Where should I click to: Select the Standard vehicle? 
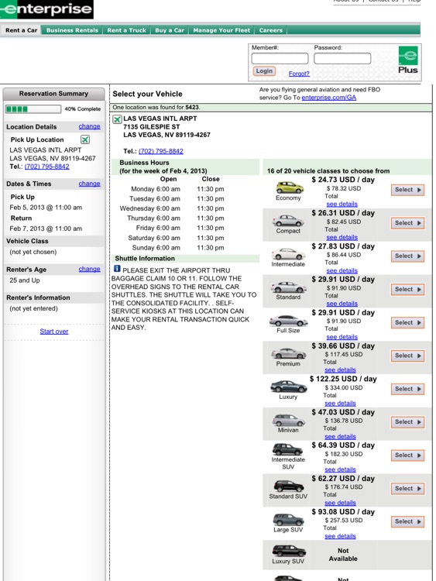click(407, 290)
